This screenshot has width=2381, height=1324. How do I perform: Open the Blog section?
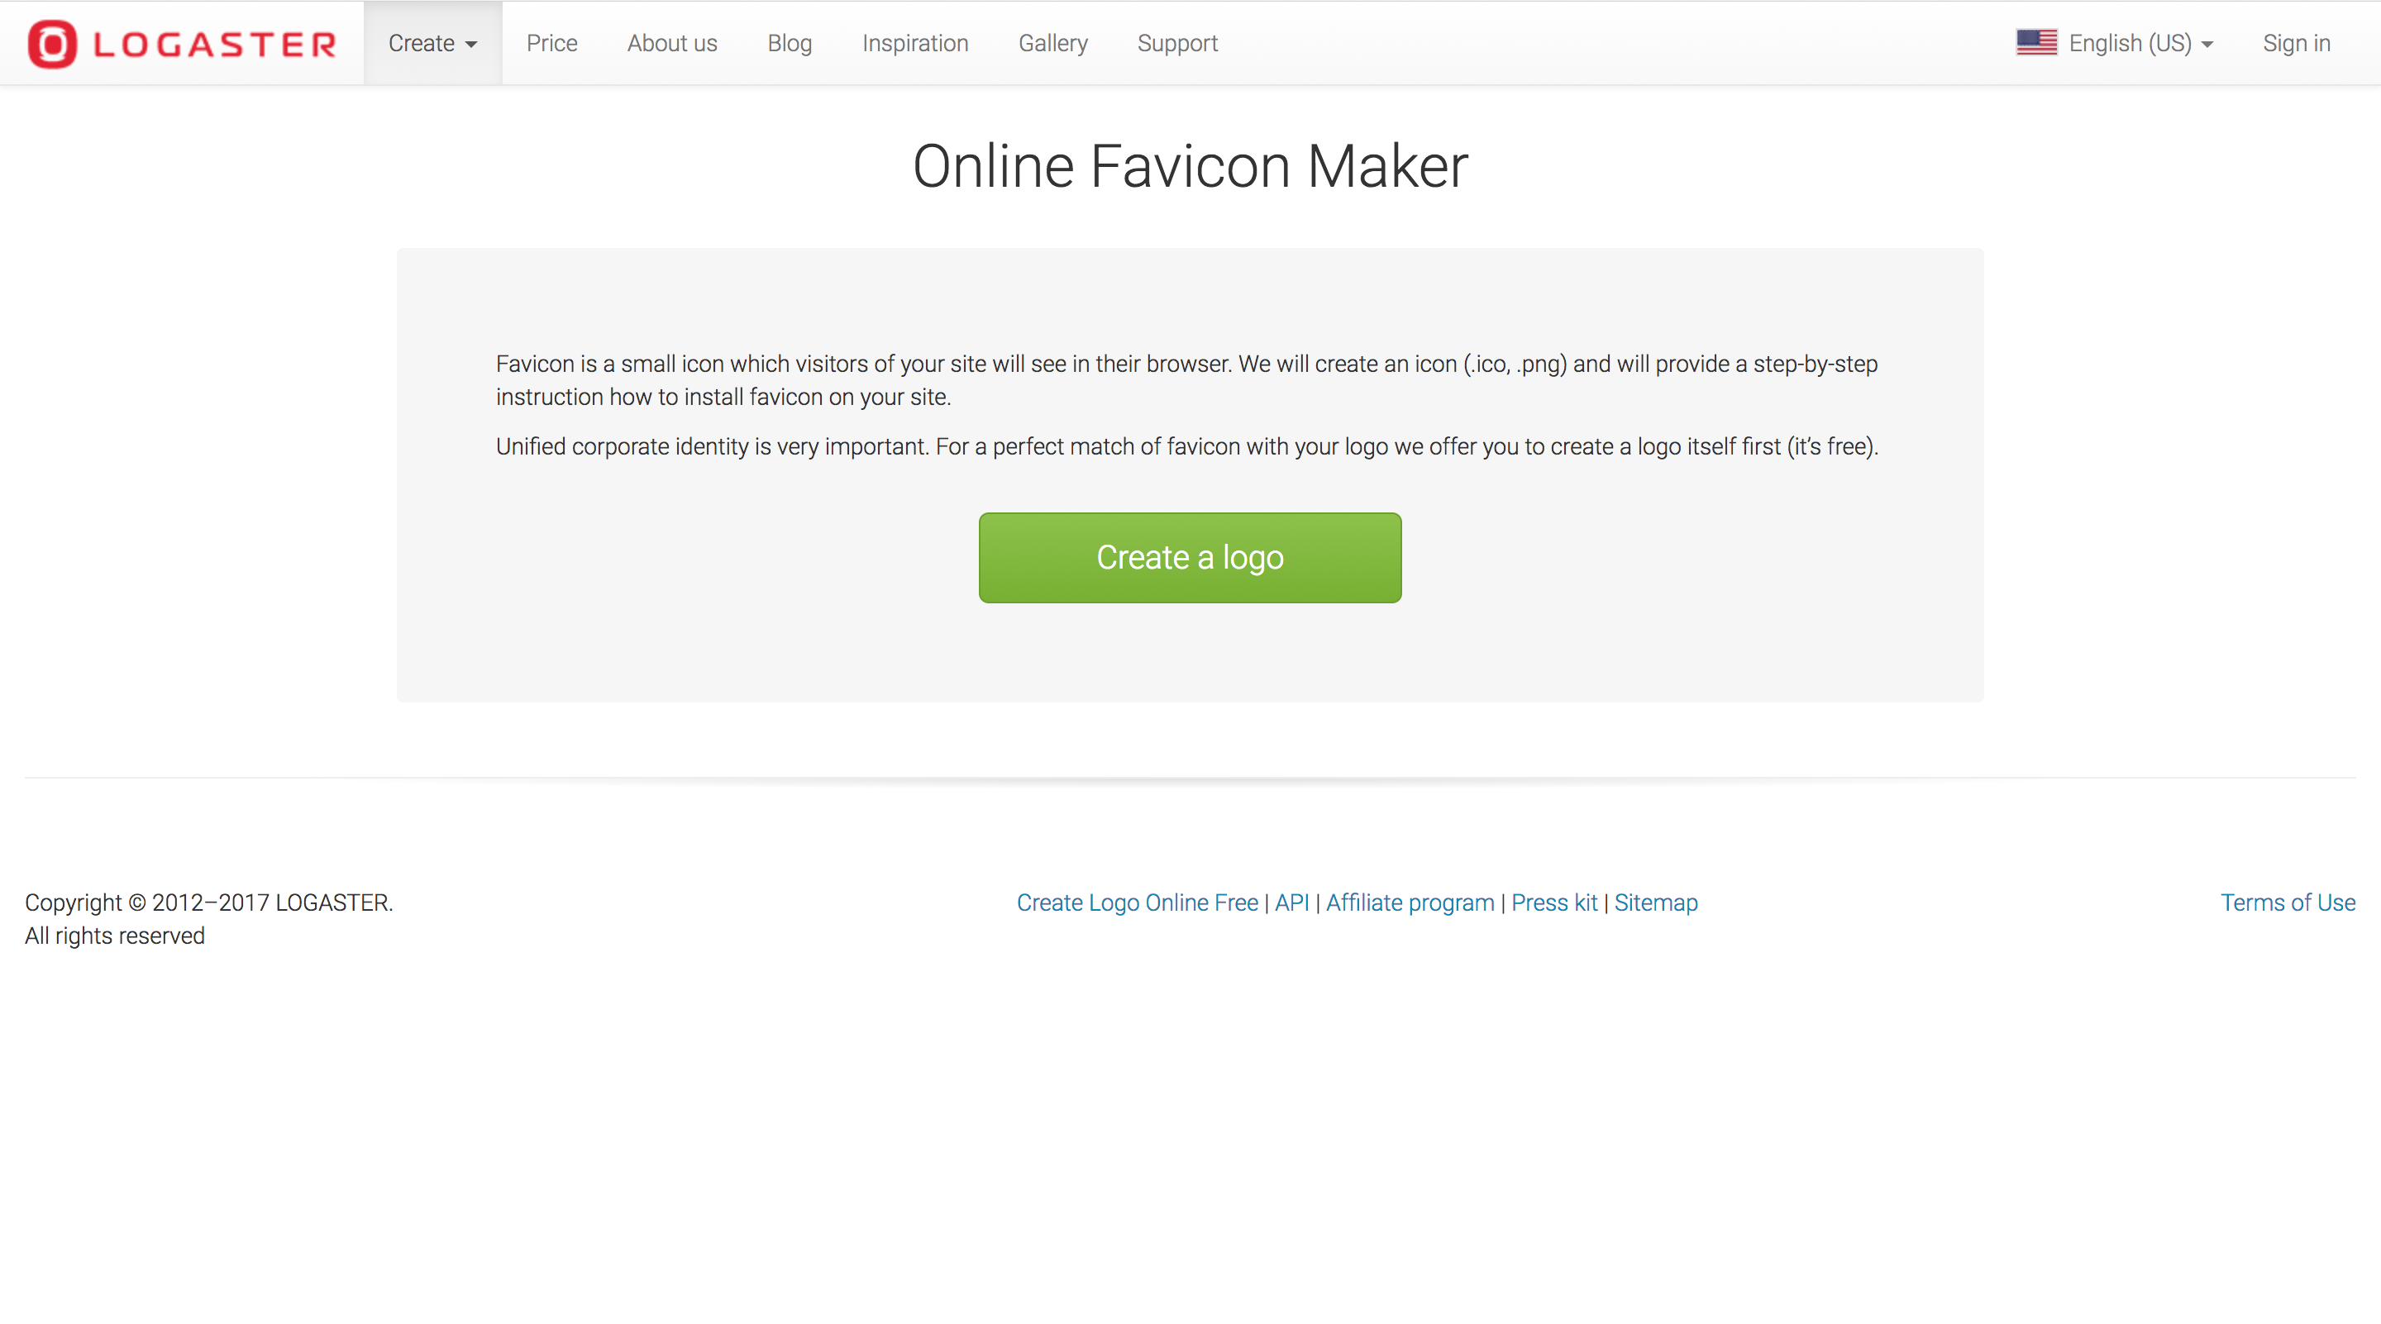(790, 42)
